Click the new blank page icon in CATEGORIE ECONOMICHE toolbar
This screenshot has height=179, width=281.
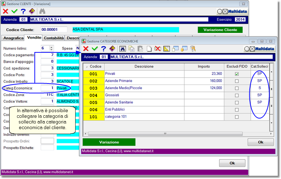[149, 48]
